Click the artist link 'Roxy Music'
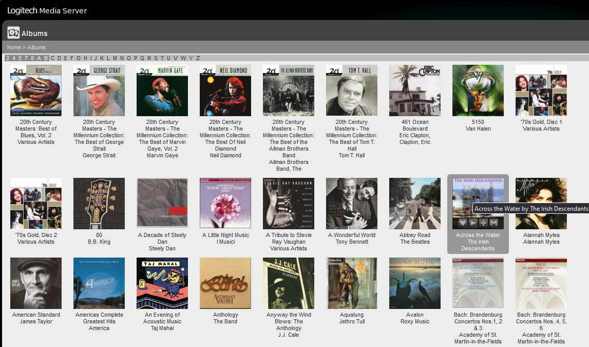Image resolution: width=589 pixels, height=347 pixels. point(415,321)
